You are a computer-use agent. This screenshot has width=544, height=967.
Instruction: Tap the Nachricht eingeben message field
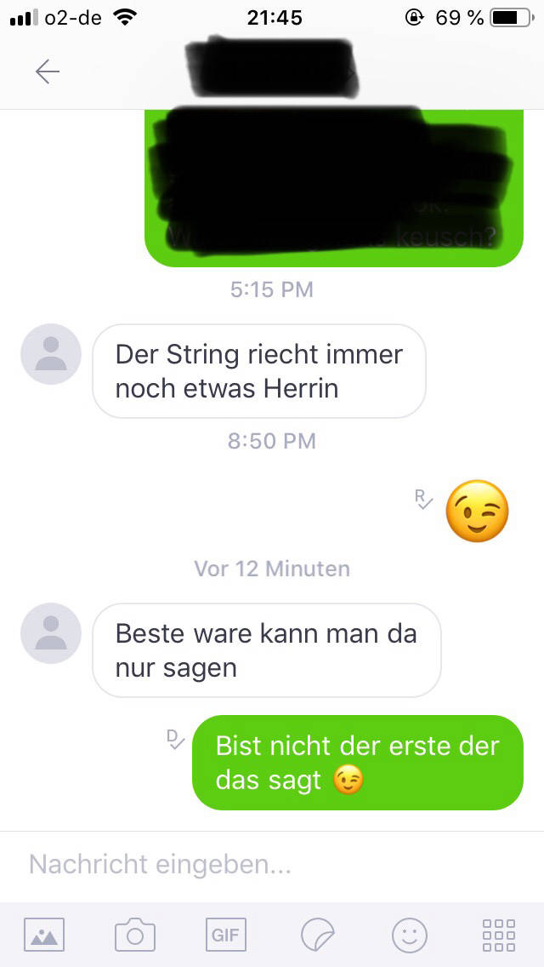[x=272, y=865]
